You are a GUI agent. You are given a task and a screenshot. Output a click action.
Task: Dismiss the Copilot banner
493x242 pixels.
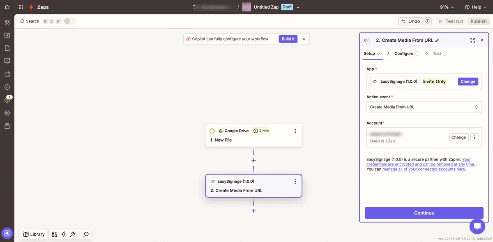click(304, 39)
